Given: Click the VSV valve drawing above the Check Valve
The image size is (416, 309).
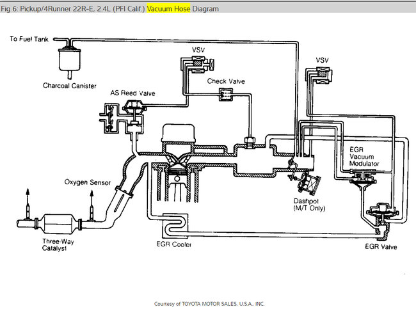Looking at the screenshot, I should point(198,65).
